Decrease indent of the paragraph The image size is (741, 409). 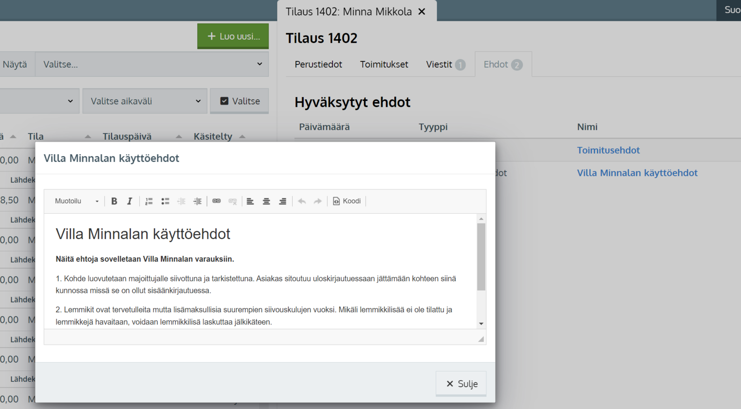pos(181,201)
